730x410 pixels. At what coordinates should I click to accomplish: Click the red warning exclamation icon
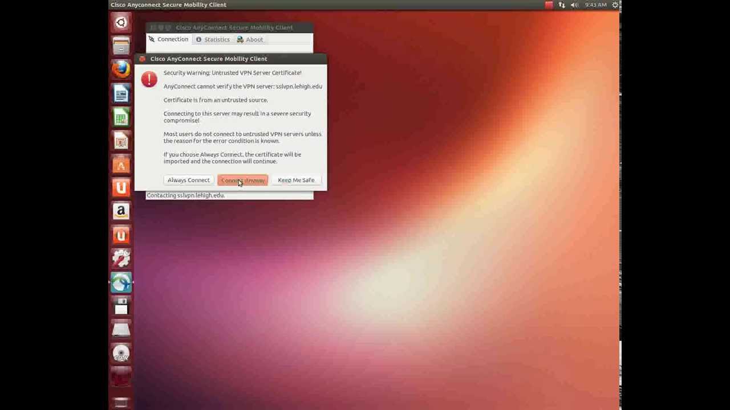coord(149,79)
